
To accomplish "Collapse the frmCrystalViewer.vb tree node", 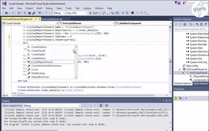I will [180, 70].
